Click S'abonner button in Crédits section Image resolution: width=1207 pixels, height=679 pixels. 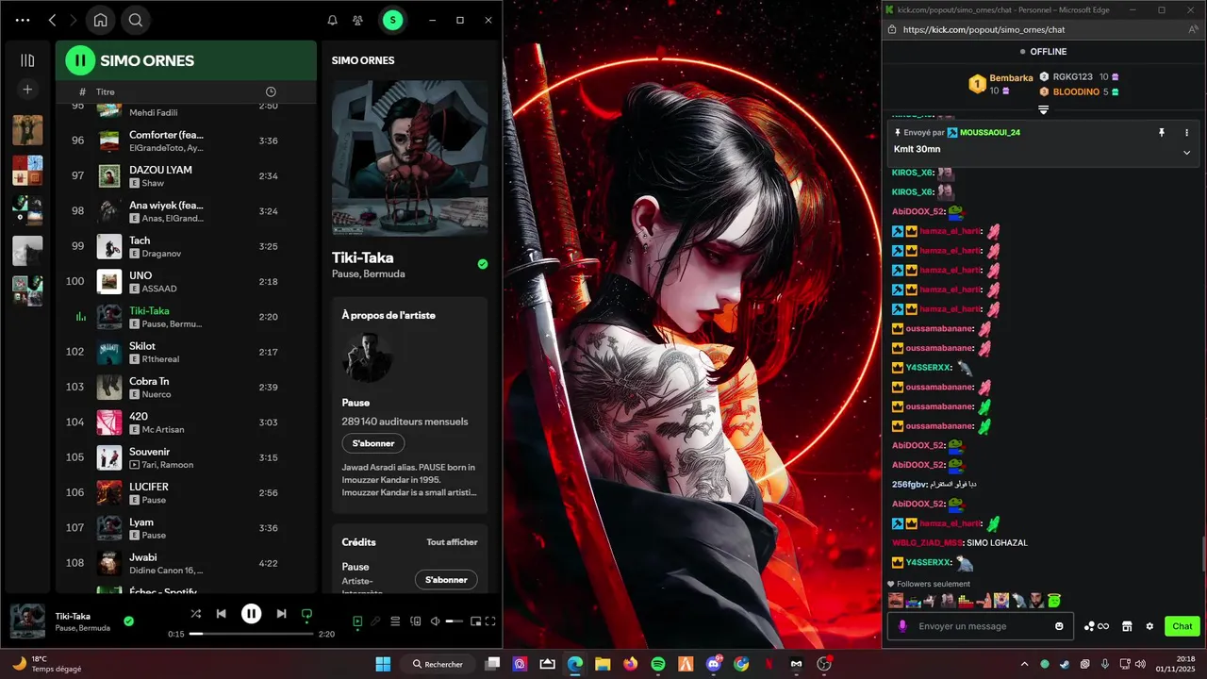[x=446, y=579]
